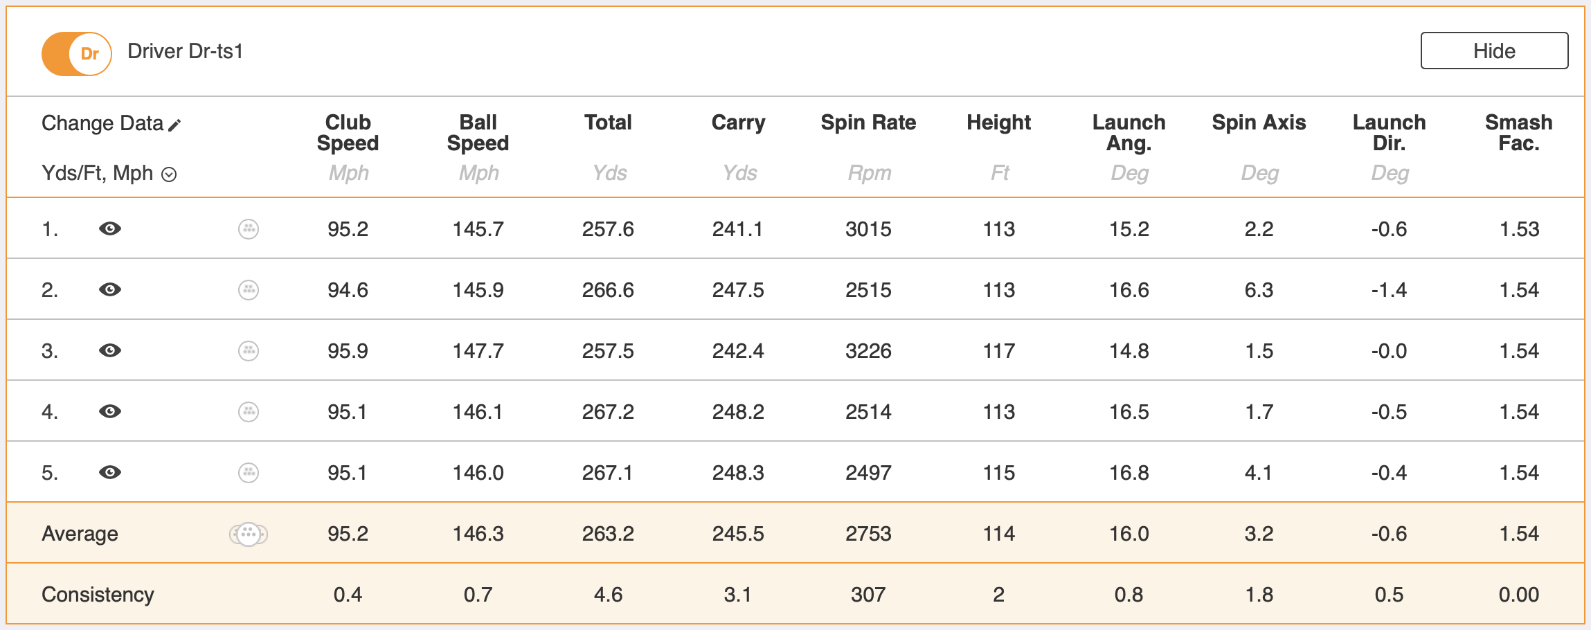Click the Change Data label
The height and width of the screenshot is (630, 1591).
tap(102, 123)
